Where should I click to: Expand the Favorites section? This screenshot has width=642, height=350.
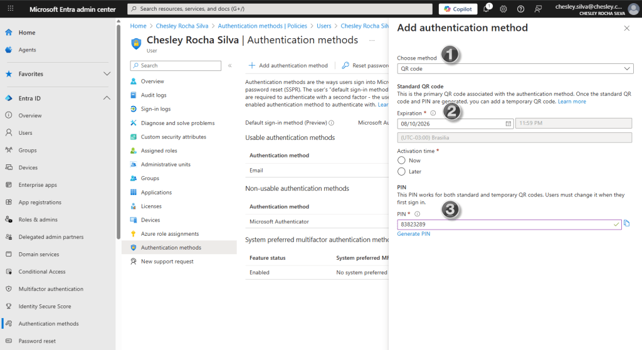tap(107, 74)
